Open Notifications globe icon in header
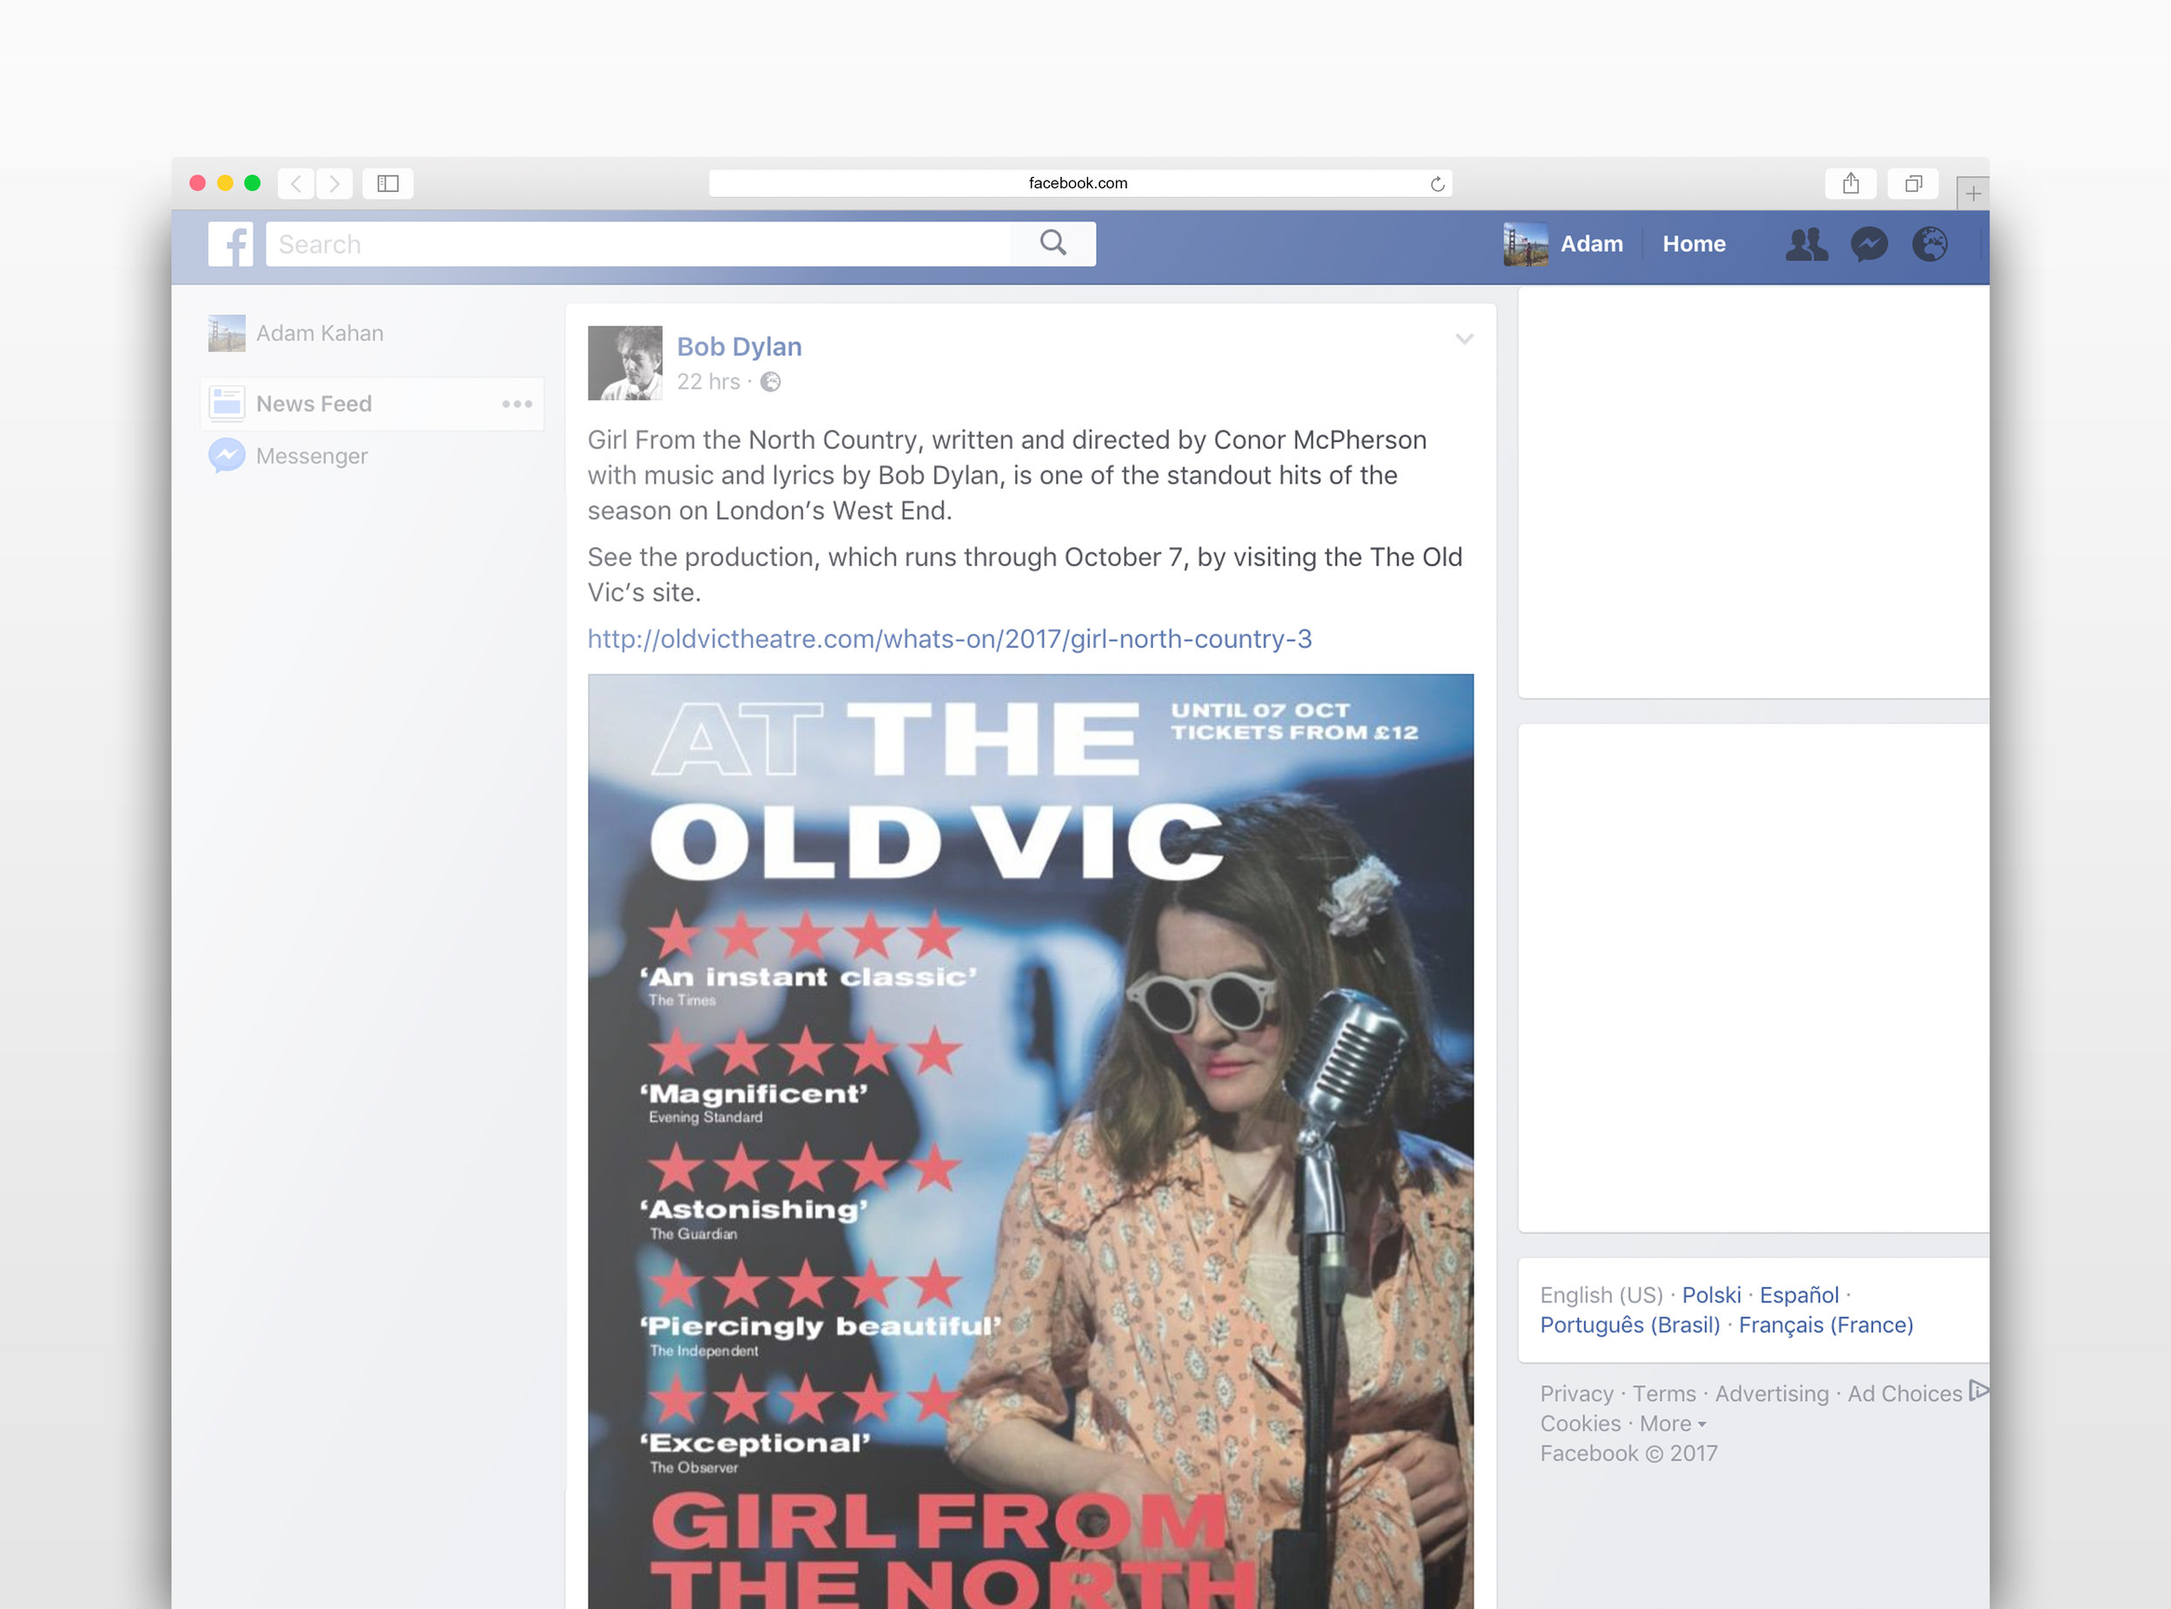The width and height of the screenshot is (2171, 1609). pos(1930,243)
